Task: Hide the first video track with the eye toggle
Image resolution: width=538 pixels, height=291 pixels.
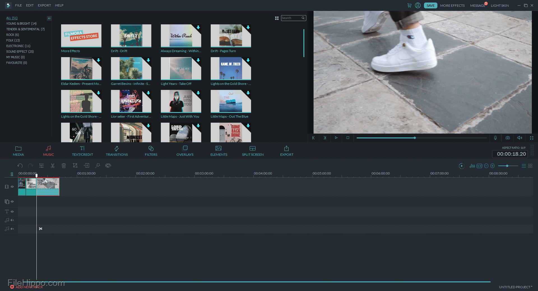Action: point(12,187)
